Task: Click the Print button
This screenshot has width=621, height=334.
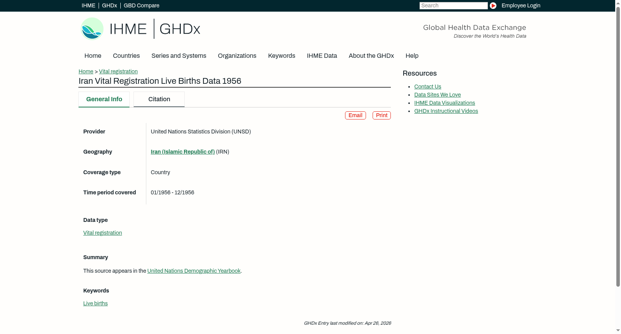Action: pos(382,115)
